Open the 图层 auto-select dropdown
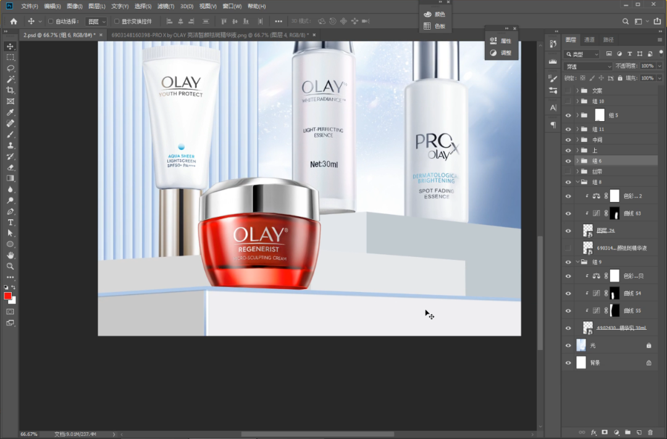667x439 pixels. [96, 21]
